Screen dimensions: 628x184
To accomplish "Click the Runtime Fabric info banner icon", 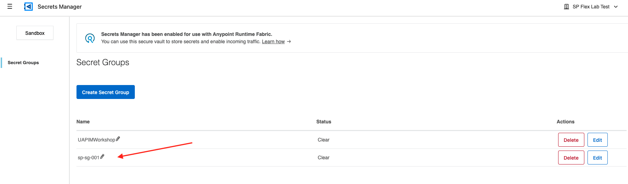I will pos(90,38).
